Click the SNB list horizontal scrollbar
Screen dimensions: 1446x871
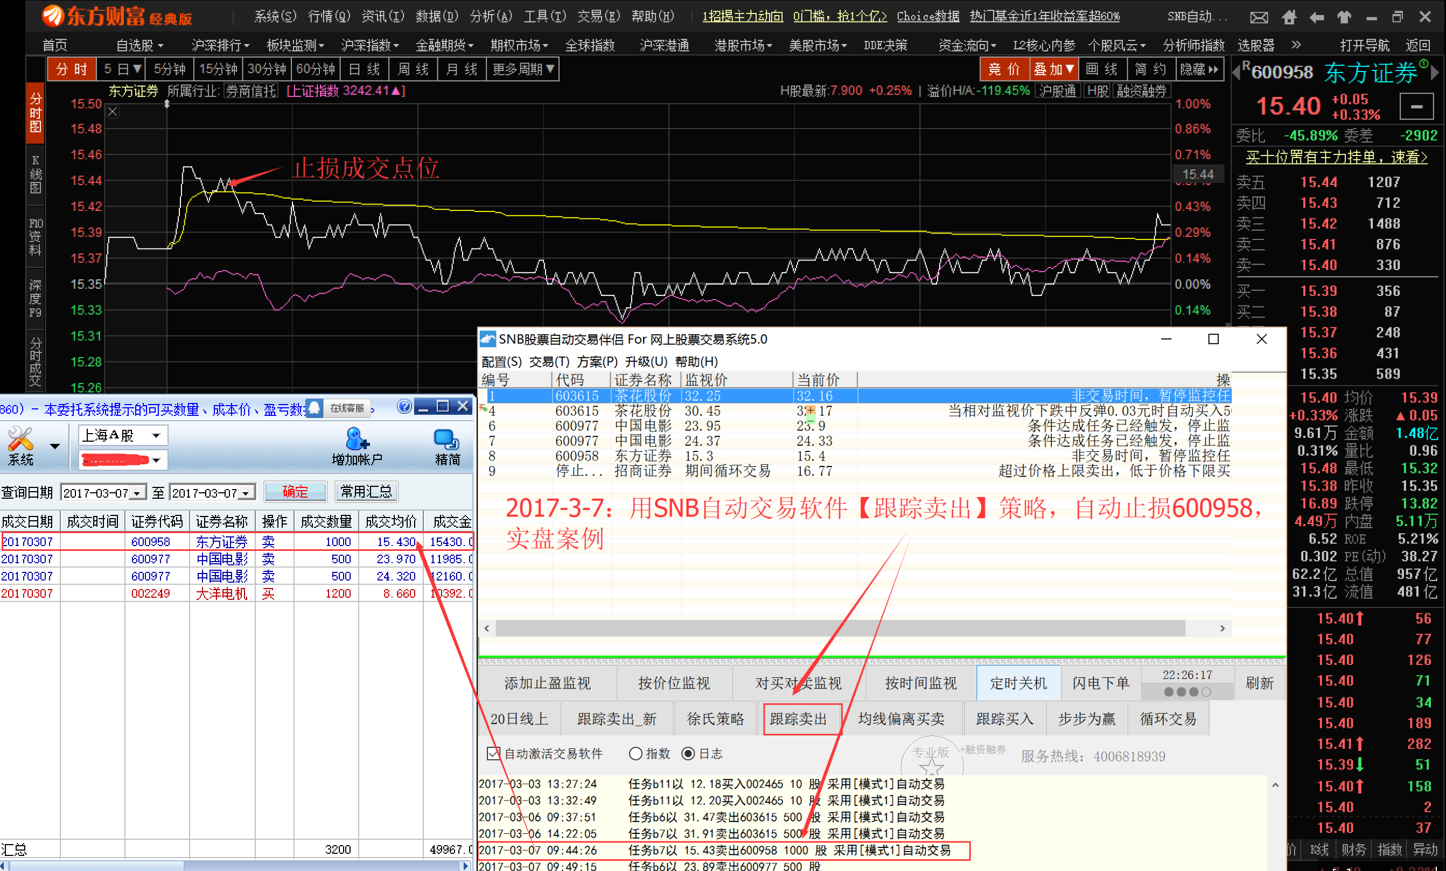(840, 628)
